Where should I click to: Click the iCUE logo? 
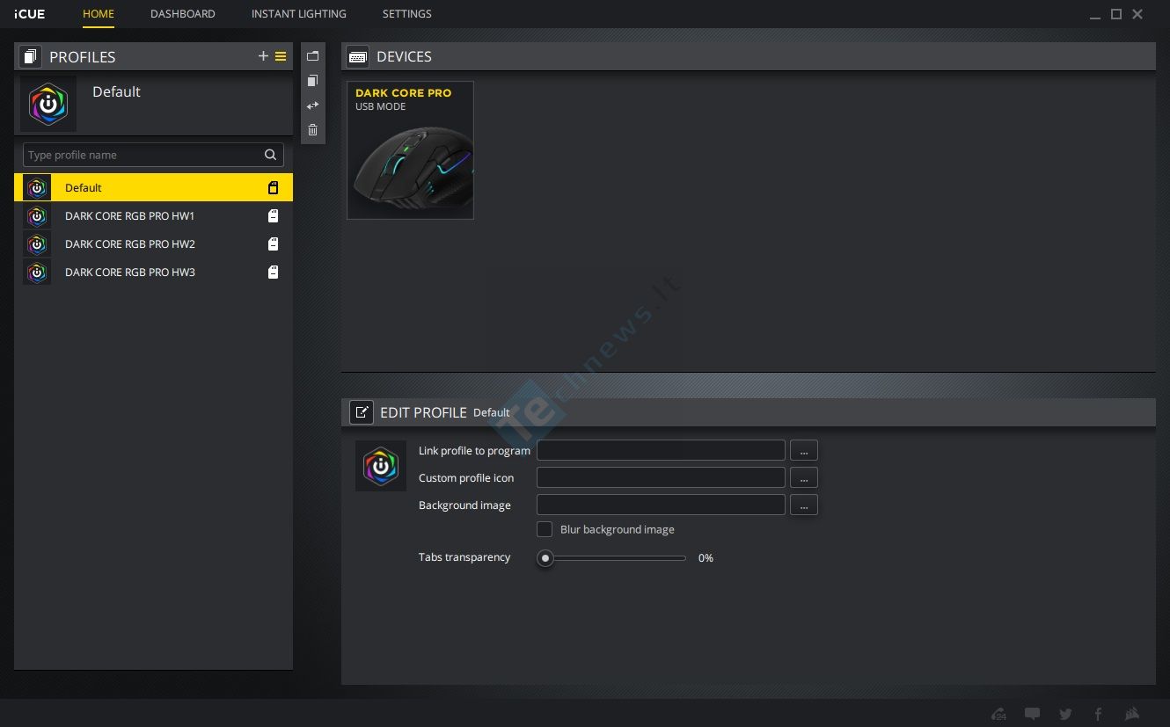[30, 14]
